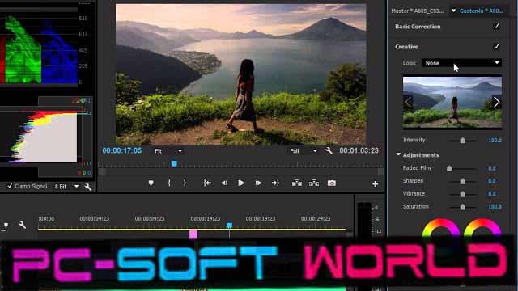Export frame with camera icon
518x291 pixels.
click(332, 183)
